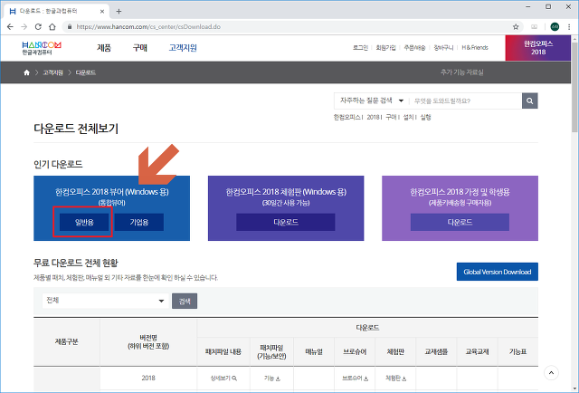The width and height of the screenshot is (579, 393).
Task: Click the 제품구분 column header
Action: click(66, 341)
